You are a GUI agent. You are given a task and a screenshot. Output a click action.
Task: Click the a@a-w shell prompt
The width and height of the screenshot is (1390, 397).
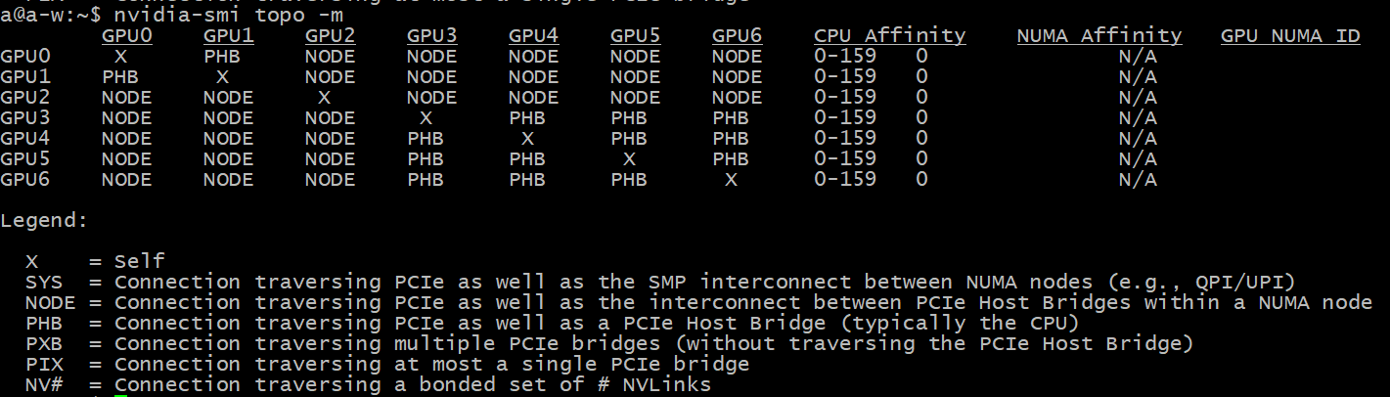(51, 15)
